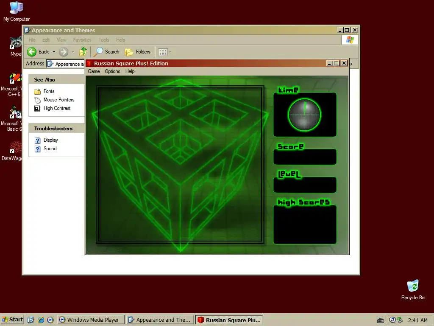Click the keyboard icon in system tray

pos(381,320)
